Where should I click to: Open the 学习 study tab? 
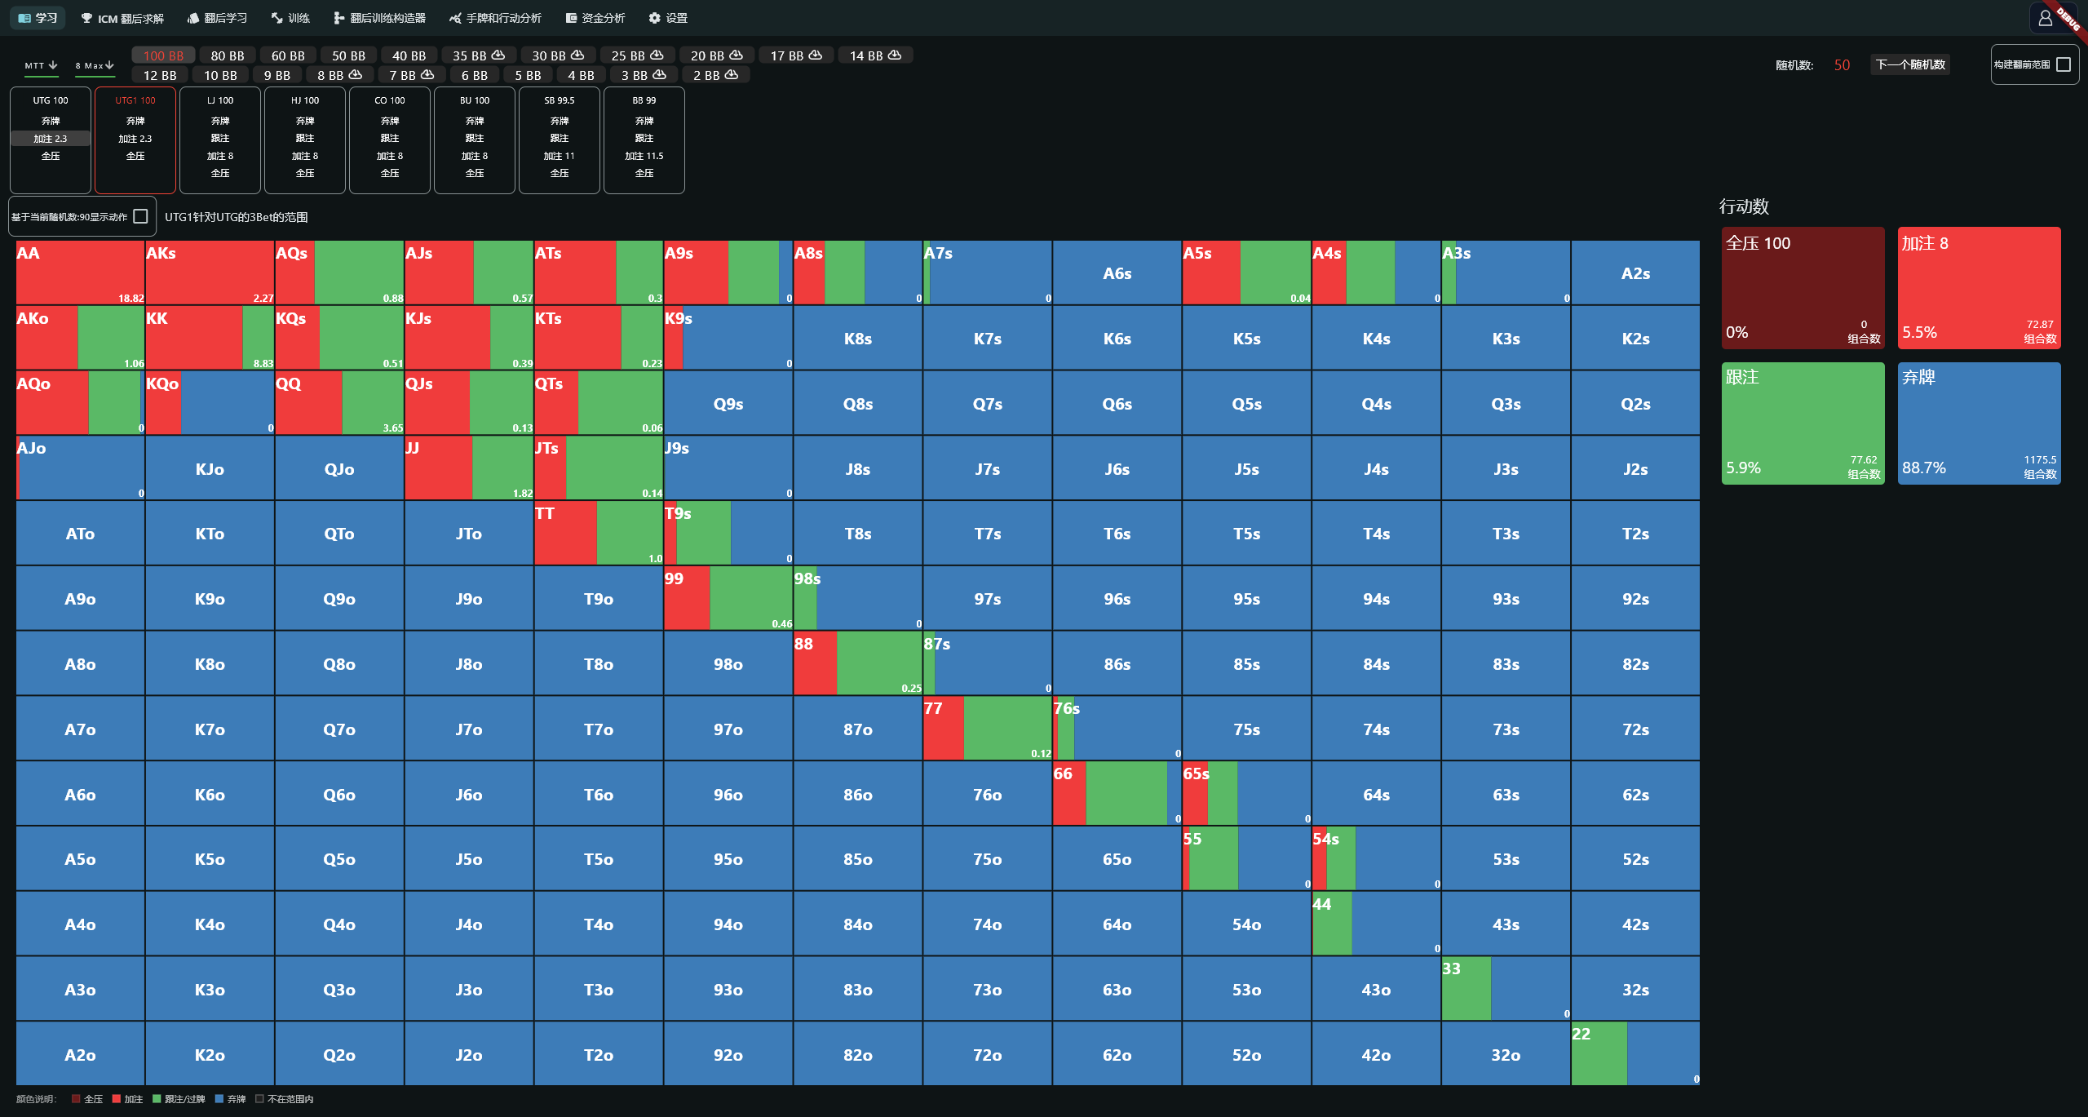pos(38,18)
